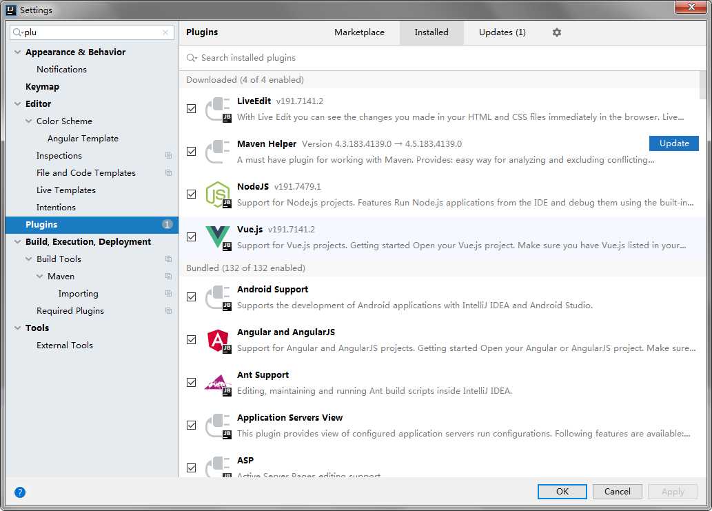Image resolution: width=712 pixels, height=511 pixels.
Task: Click the NodeJS plugin logo
Action: [218, 194]
